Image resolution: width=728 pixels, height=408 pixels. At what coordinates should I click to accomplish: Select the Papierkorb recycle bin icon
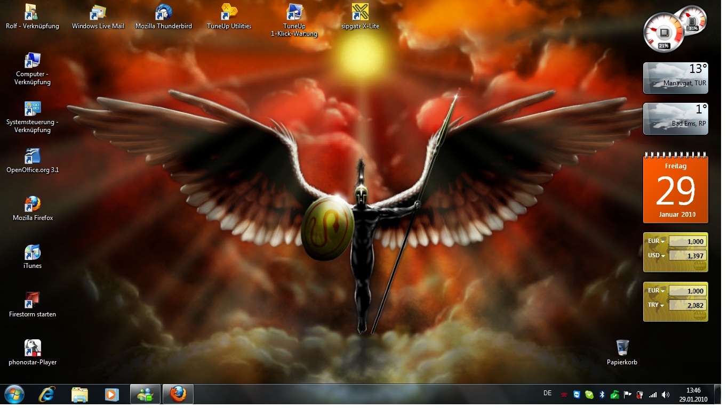click(622, 353)
